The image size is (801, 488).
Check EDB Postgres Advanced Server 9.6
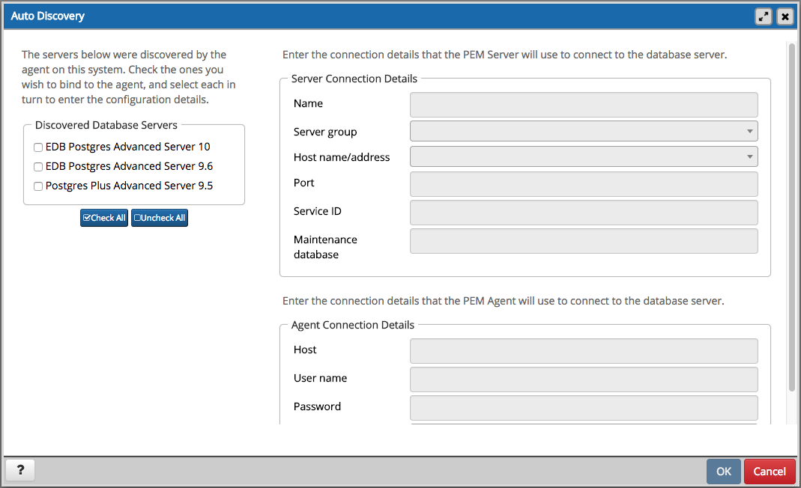click(38, 167)
